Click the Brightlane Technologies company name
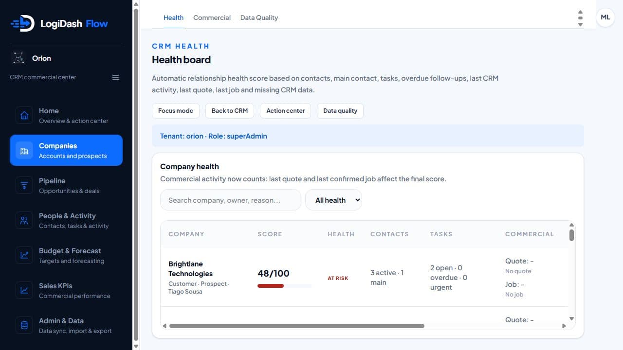This screenshot has height=350, width=623. click(x=190, y=269)
